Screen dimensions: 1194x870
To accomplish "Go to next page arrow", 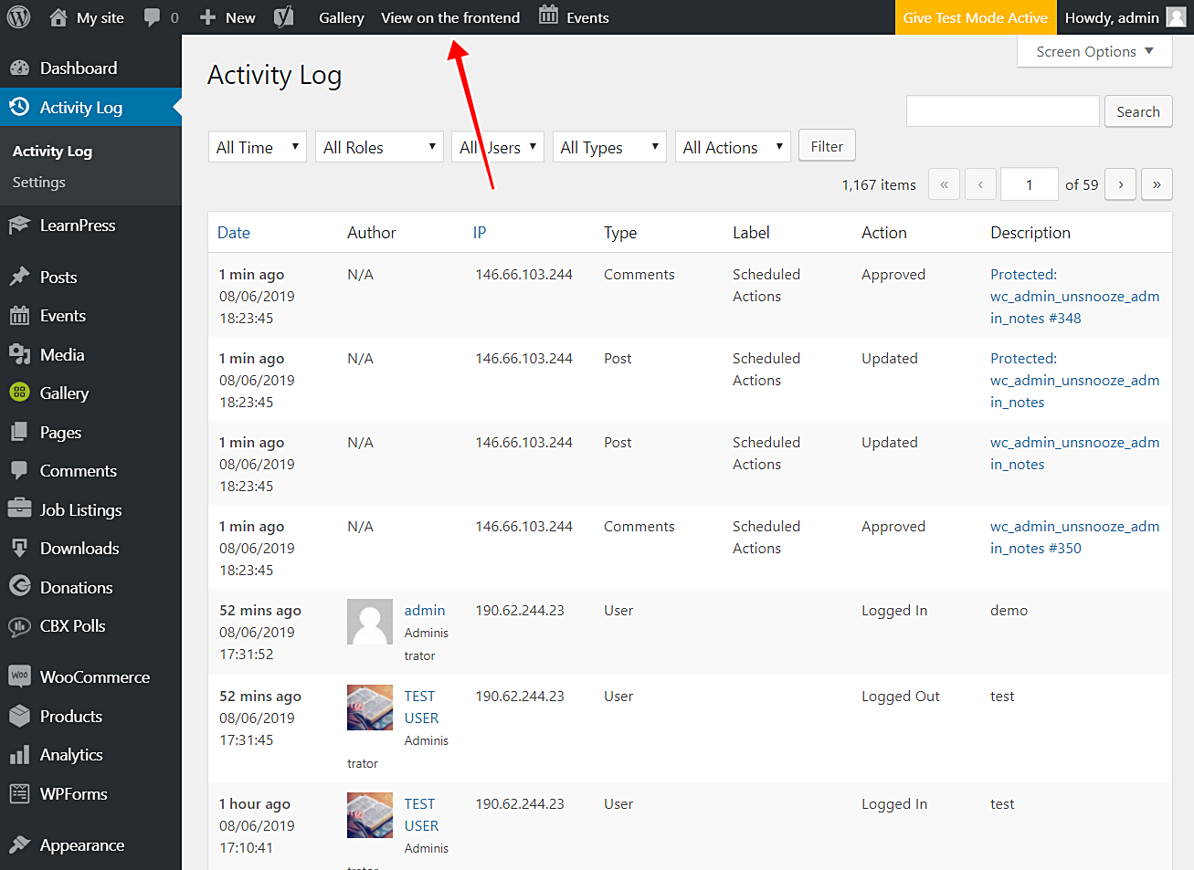I will point(1120,184).
